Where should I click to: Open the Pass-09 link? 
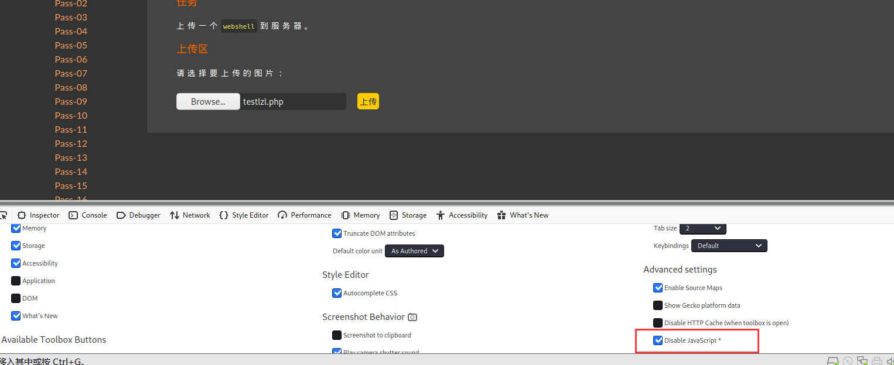pyautogui.click(x=71, y=101)
